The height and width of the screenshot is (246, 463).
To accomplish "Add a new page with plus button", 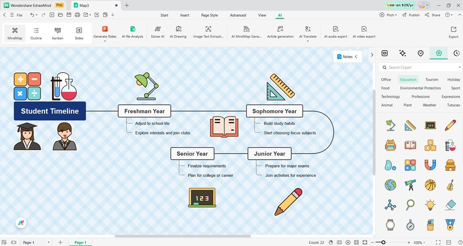I will (x=60, y=242).
